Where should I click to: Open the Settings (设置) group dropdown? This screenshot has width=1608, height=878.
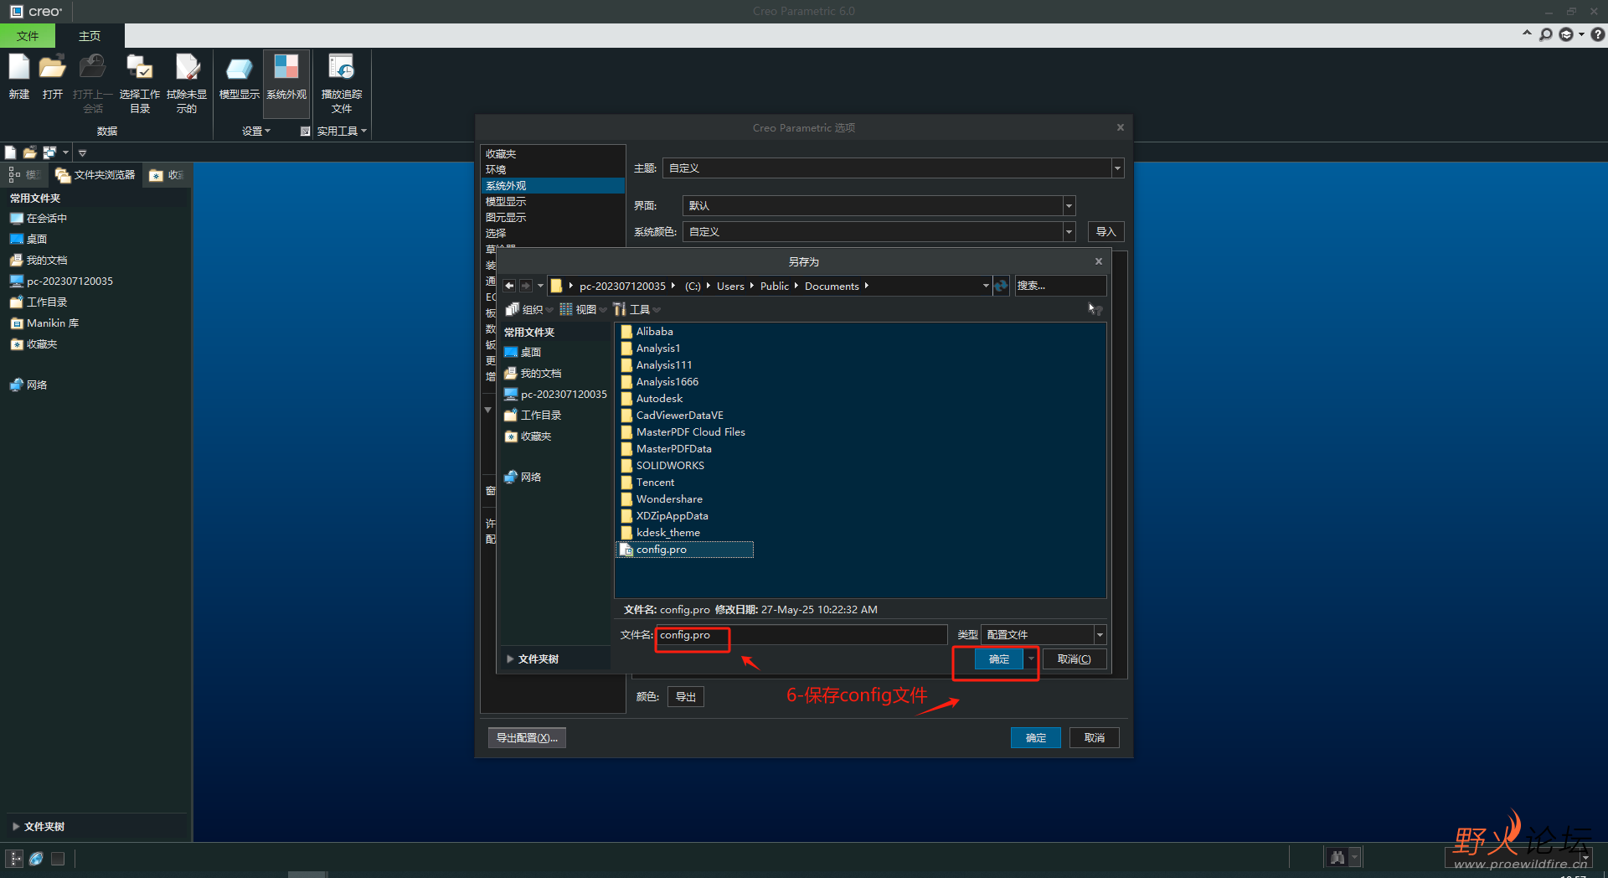point(255,131)
